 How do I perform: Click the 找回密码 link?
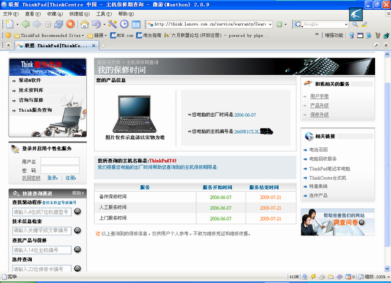coord(31,178)
